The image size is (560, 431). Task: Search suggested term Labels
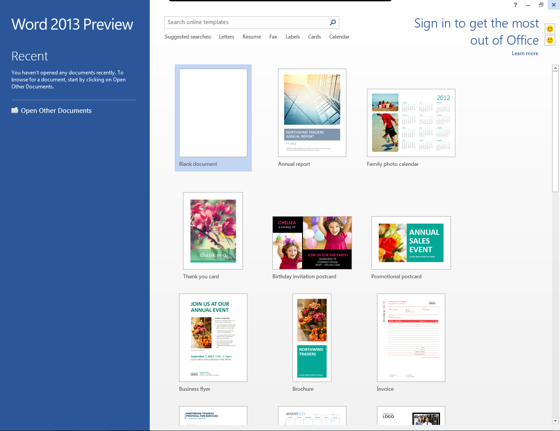click(x=292, y=37)
